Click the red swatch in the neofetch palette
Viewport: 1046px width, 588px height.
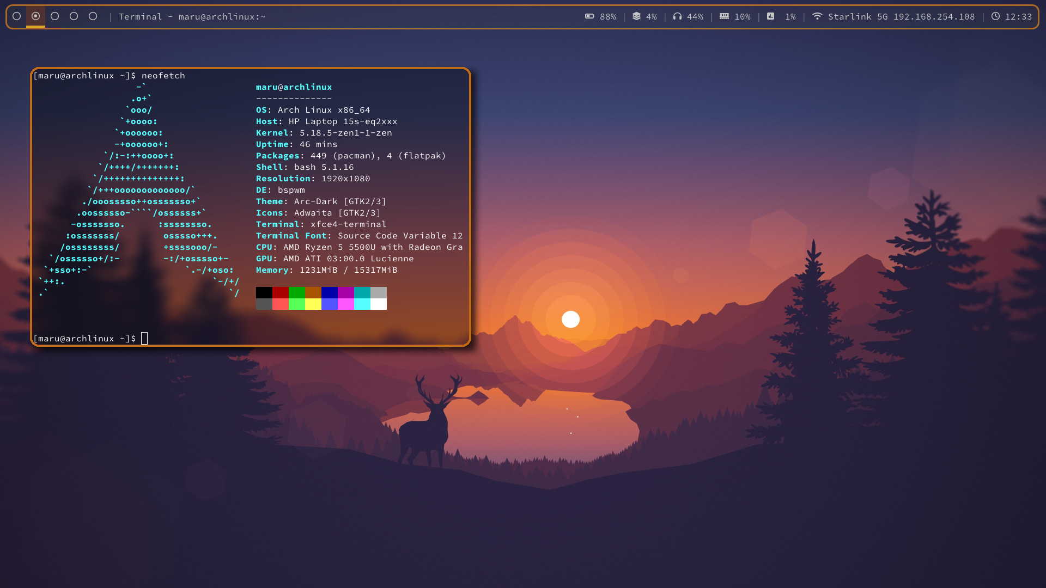coord(280,293)
